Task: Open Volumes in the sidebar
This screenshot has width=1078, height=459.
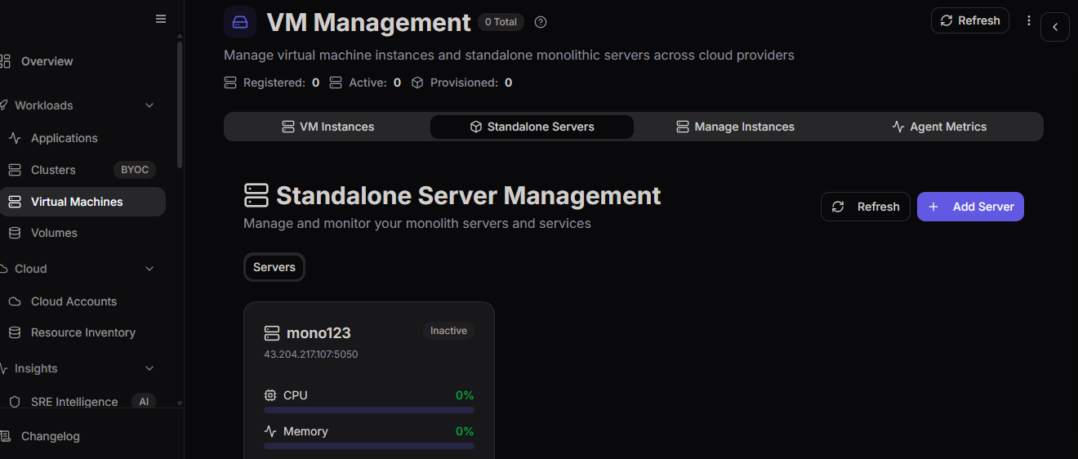Action: coord(54,233)
